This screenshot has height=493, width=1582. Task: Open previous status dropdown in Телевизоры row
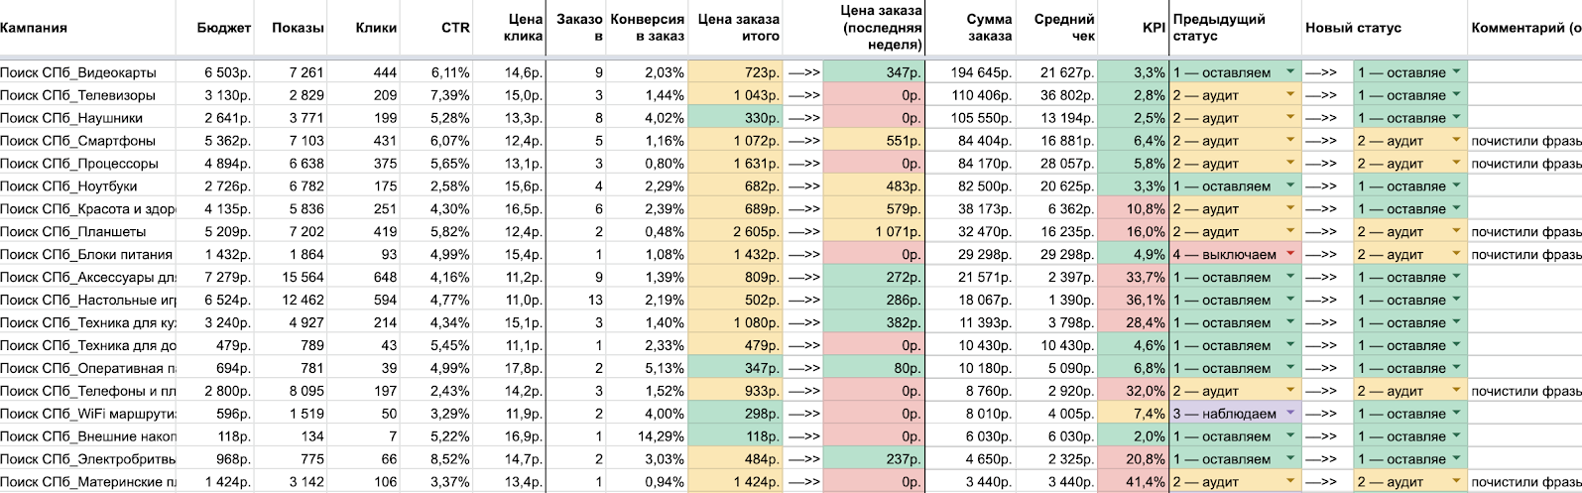pos(1289,95)
